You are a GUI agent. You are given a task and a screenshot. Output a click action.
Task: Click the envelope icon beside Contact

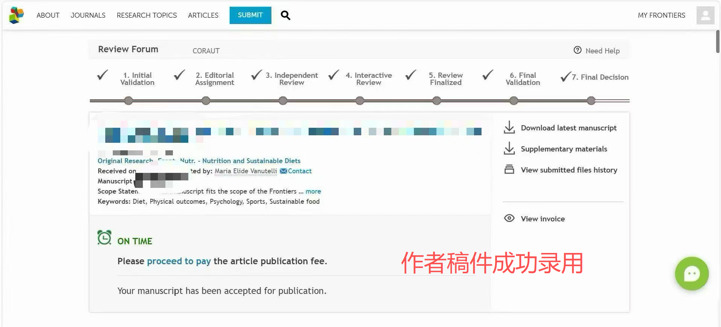coord(283,171)
